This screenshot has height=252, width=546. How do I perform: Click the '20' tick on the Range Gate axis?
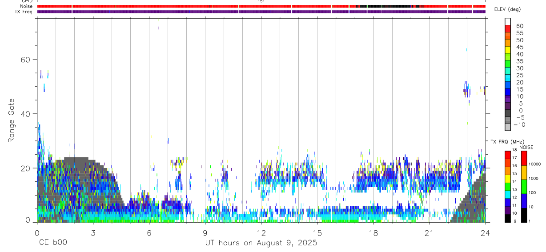[26, 168]
